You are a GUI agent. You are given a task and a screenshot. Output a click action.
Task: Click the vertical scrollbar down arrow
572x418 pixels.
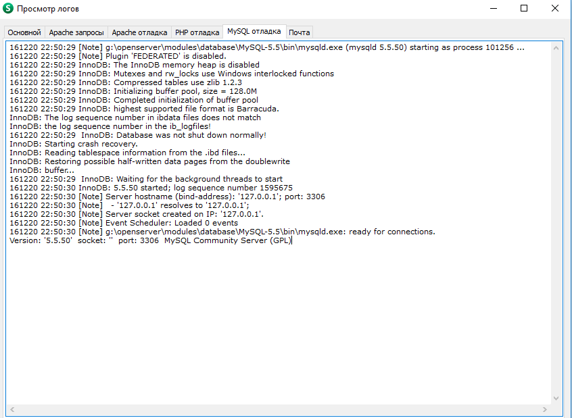click(x=556, y=398)
